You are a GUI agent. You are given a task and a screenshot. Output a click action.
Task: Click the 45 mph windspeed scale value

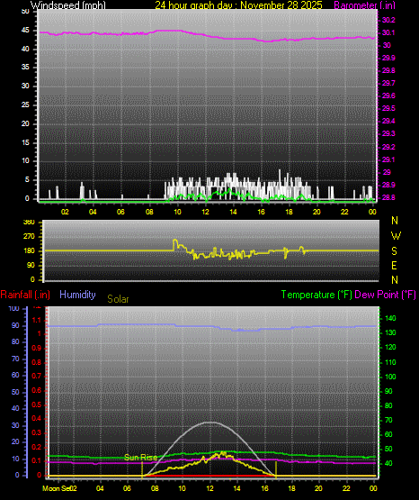[25, 31]
